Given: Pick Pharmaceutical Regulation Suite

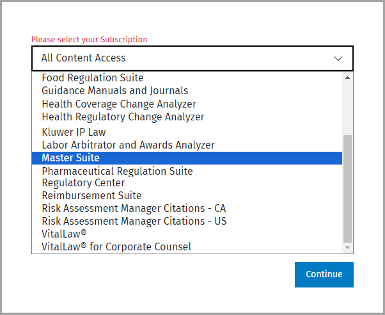Looking at the screenshot, I should (187, 171).
